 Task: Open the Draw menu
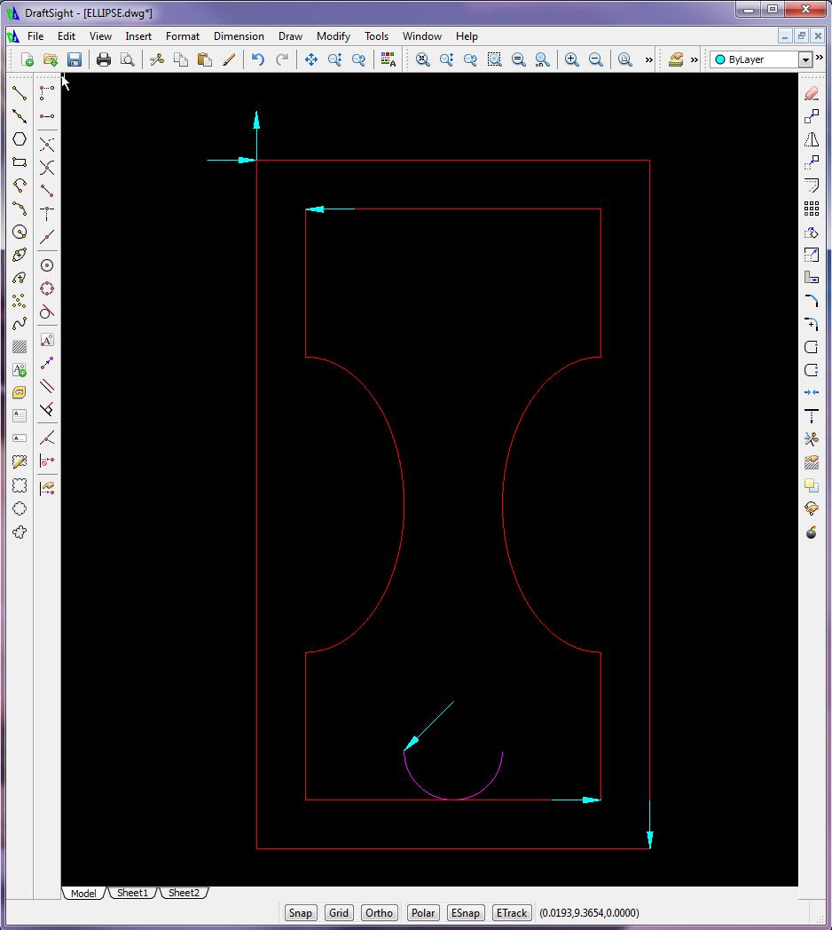[291, 36]
